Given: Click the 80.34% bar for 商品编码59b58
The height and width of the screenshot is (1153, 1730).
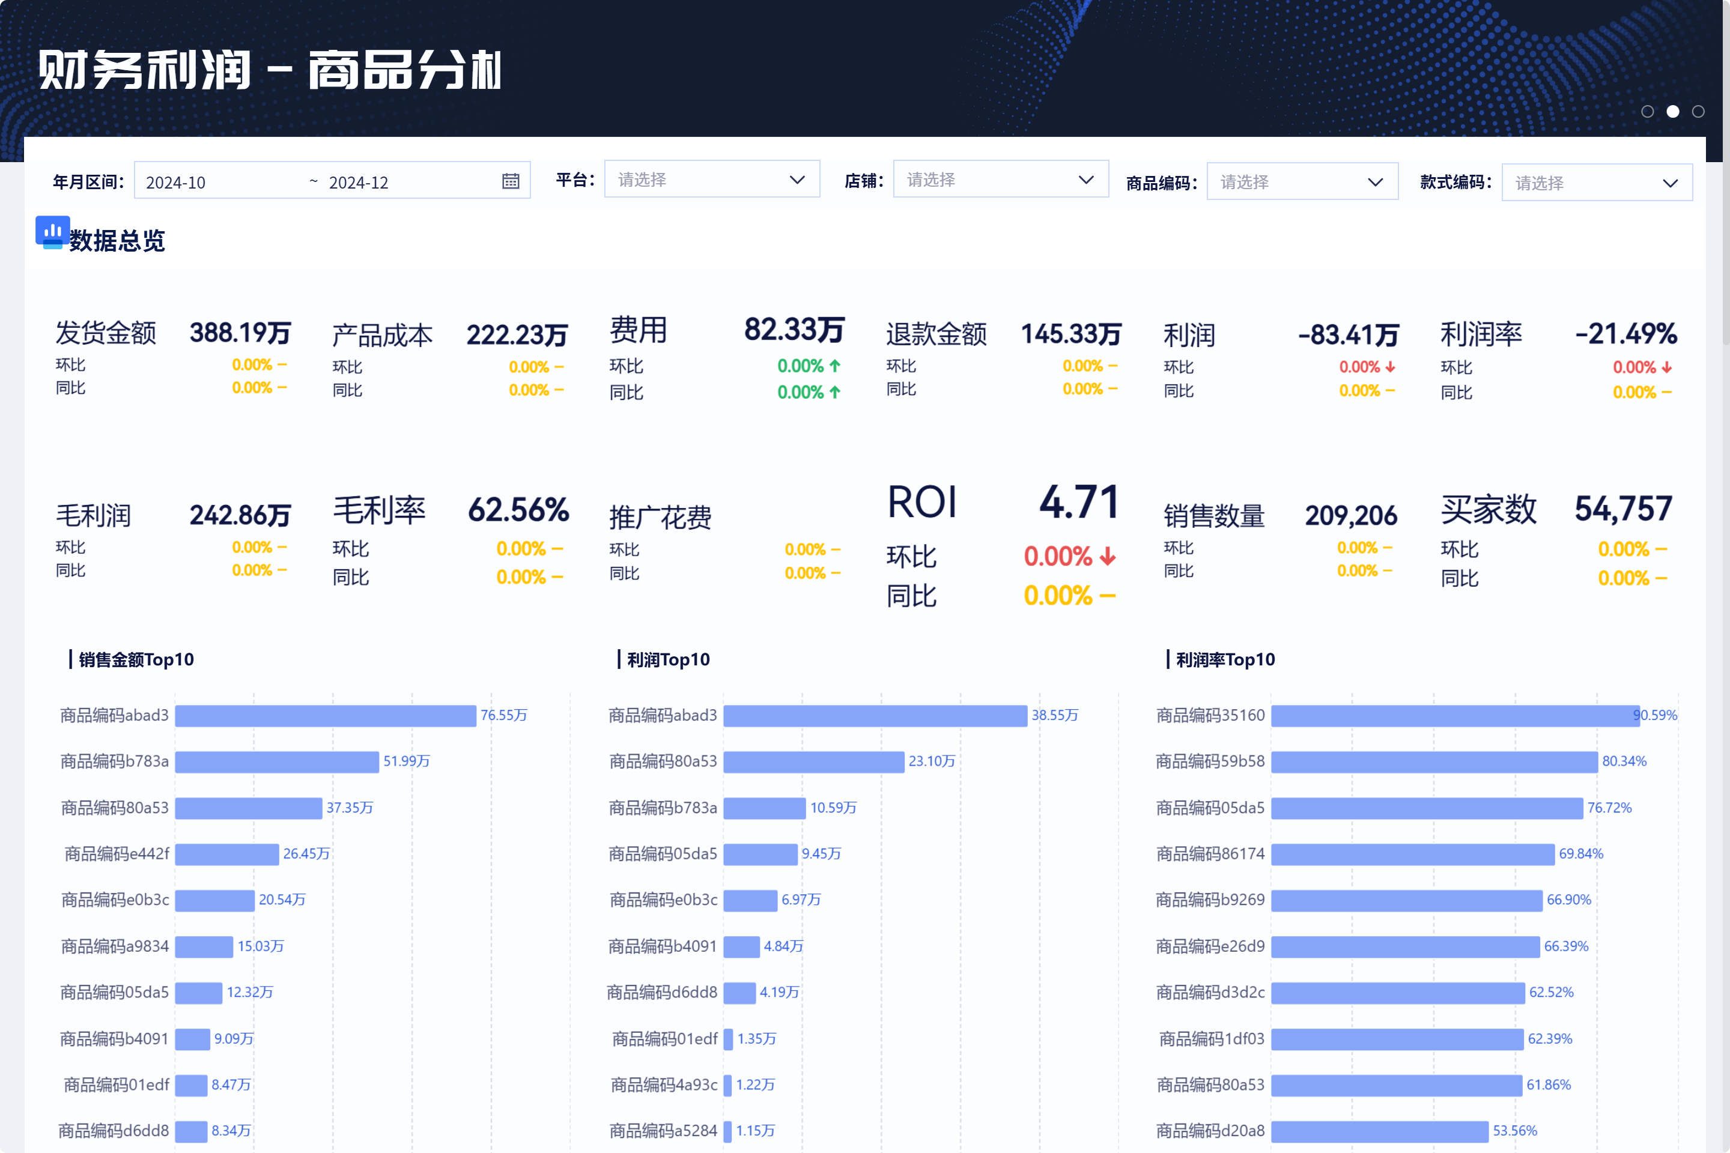Looking at the screenshot, I should (1434, 762).
